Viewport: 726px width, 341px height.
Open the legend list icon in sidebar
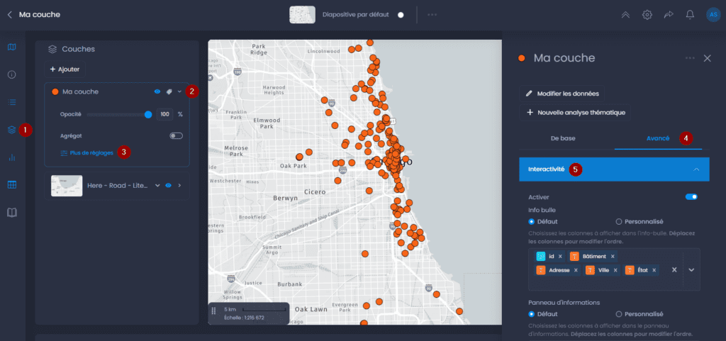click(x=12, y=102)
